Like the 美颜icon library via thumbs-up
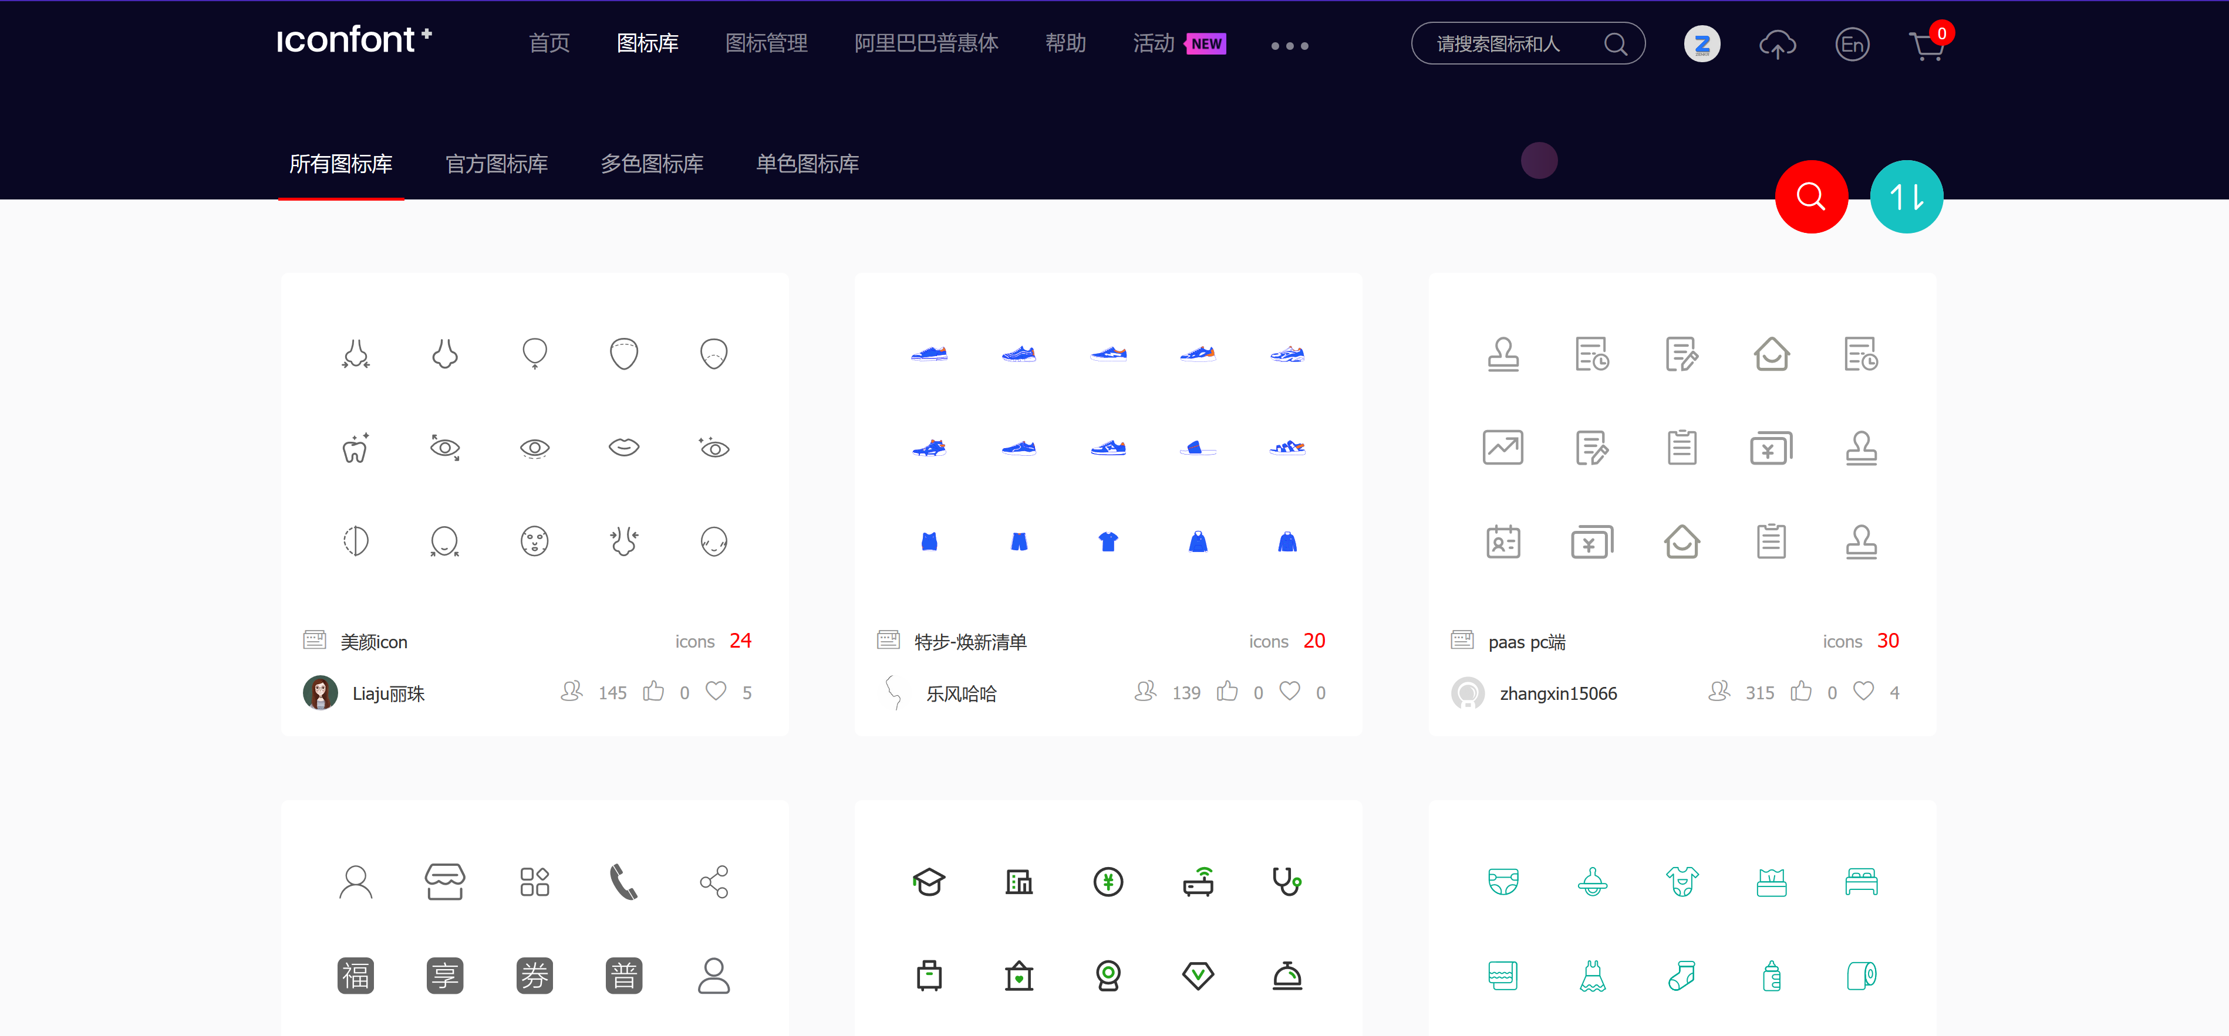Image resolution: width=2229 pixels, height=1036 pixels. (653, 692)
